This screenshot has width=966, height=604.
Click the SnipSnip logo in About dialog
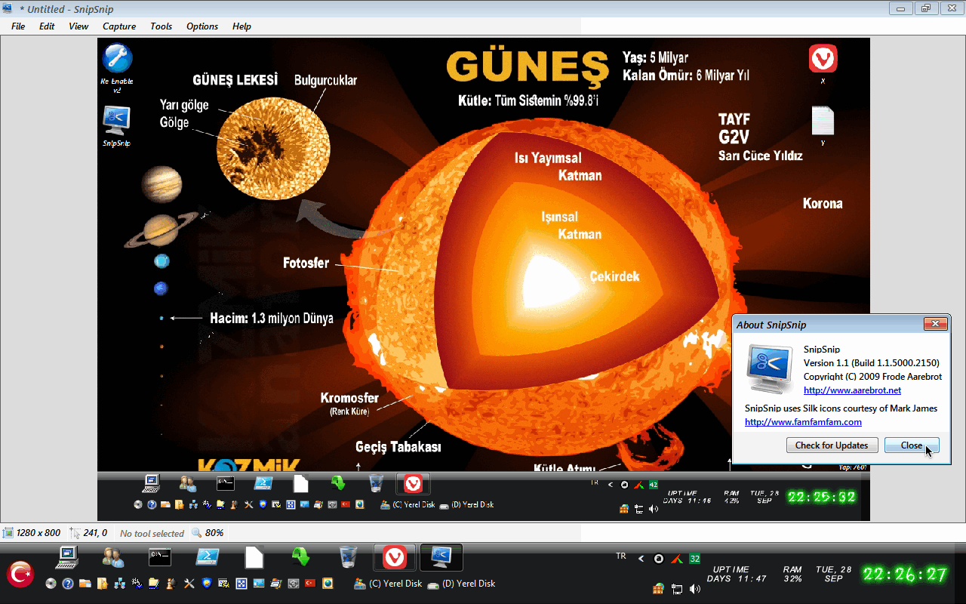[769, 368]
